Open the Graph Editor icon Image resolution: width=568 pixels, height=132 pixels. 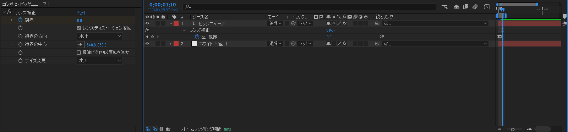487,7
